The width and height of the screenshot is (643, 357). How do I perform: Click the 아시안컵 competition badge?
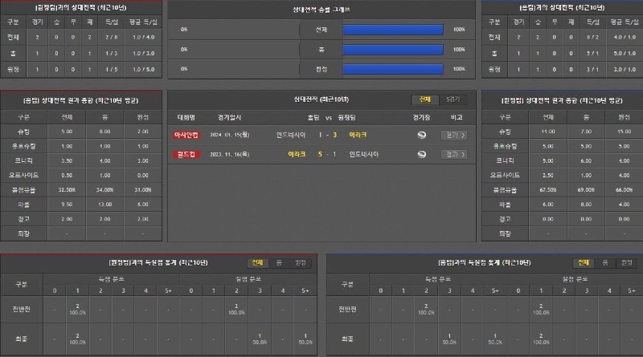[186, 135]
